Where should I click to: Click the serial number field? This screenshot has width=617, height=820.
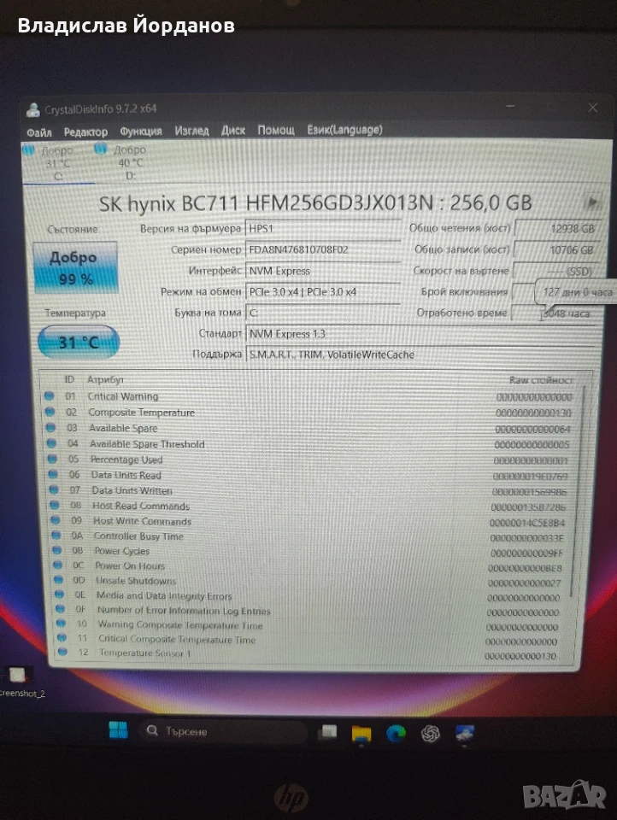pyautogui.click(x=322, y=250)
